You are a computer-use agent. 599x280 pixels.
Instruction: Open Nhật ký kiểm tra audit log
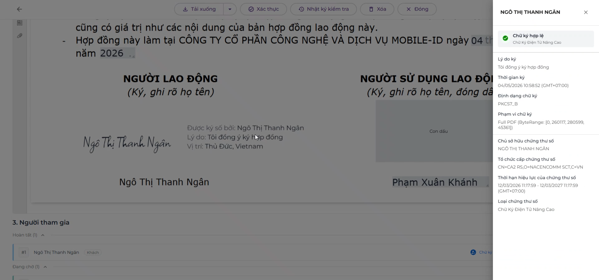324,9
